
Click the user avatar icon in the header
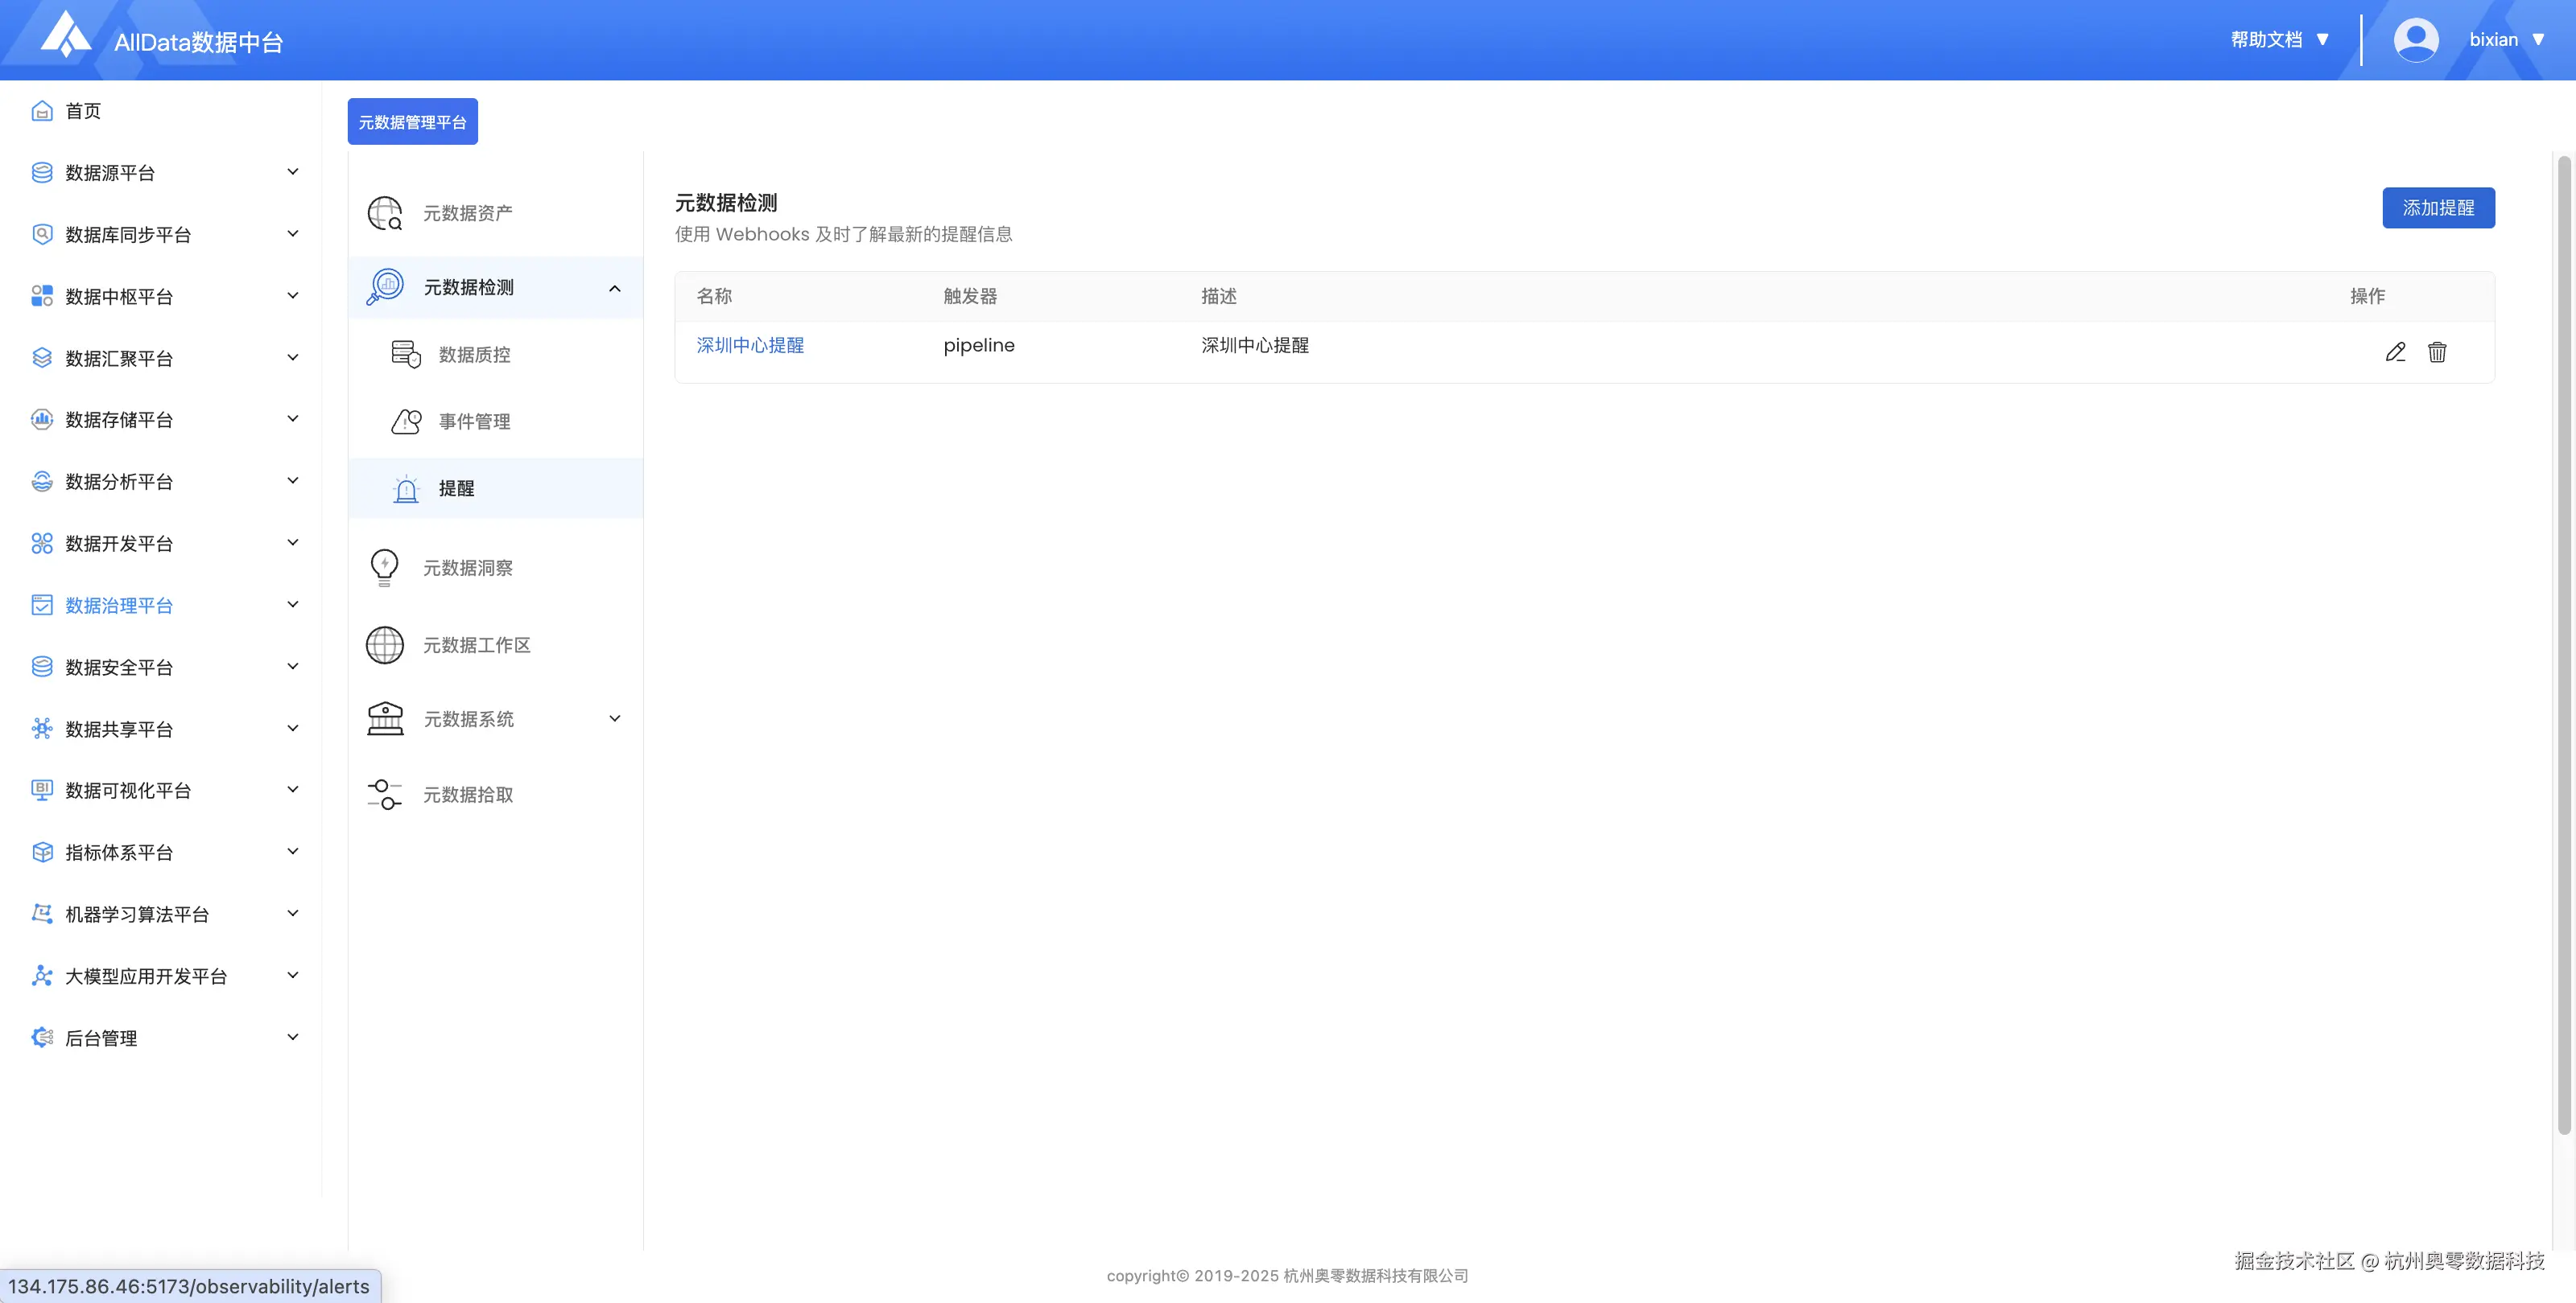(2416, 40)
